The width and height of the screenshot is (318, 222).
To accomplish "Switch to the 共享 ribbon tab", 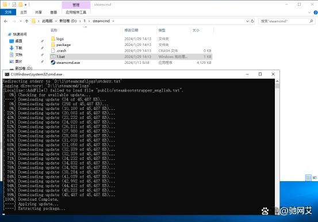I will (x=39, y=13).
